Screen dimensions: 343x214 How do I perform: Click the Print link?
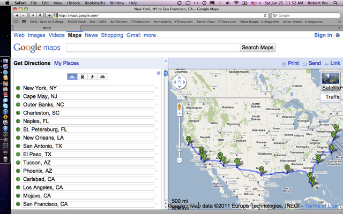[293, 63]
